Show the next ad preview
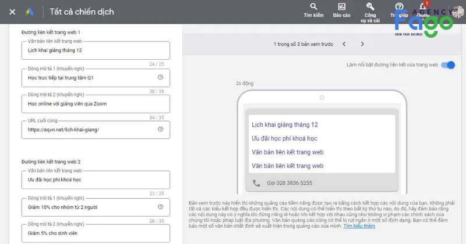The width and height of the screenshot is (466, 244). click(x=362, y=44)
